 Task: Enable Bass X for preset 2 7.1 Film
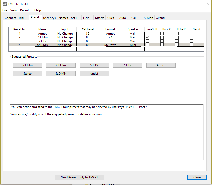[x=162, y=37]
